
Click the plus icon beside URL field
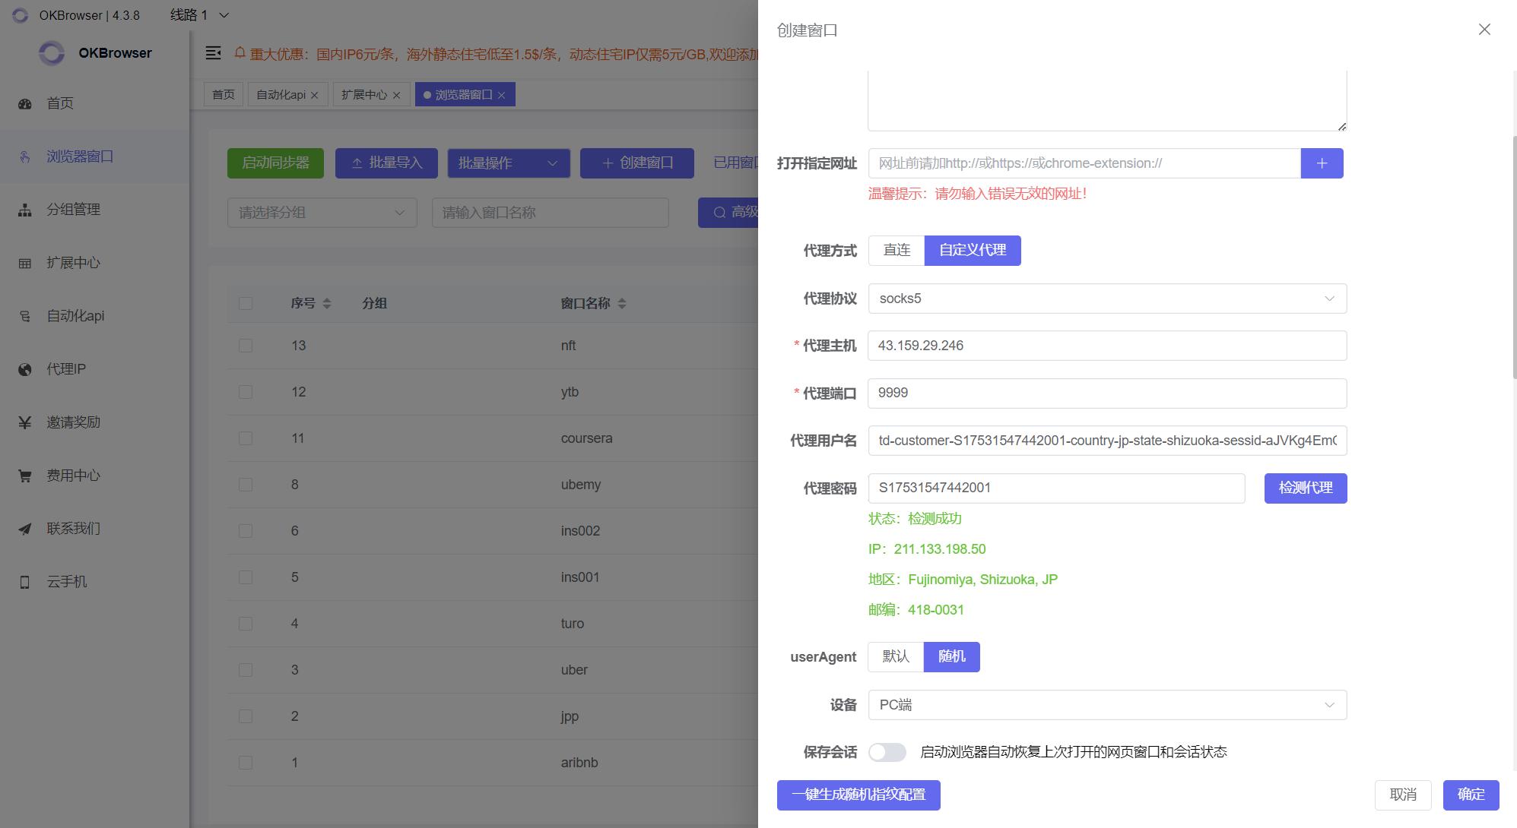(x=1322, y=163)
